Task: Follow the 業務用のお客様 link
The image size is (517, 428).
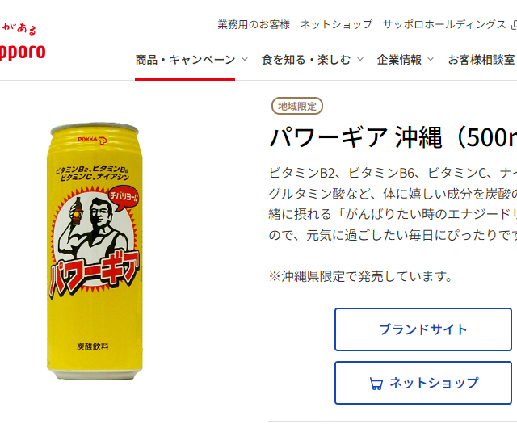Action: pyautogui.click(x=254, y=25)
